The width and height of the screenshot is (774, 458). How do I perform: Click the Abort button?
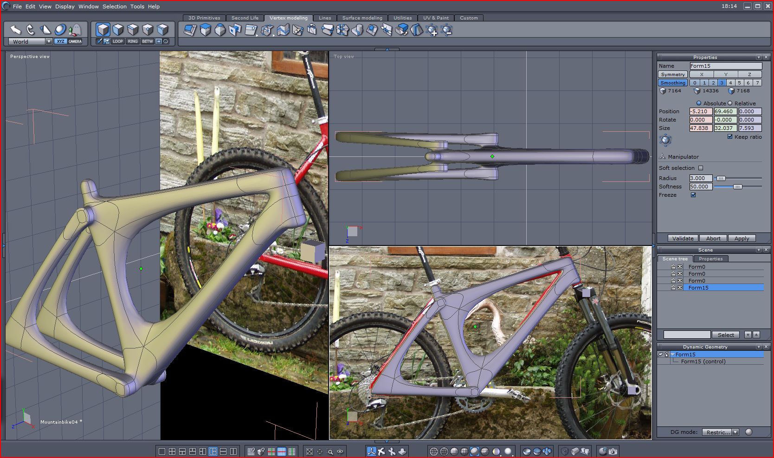[713, 238]
